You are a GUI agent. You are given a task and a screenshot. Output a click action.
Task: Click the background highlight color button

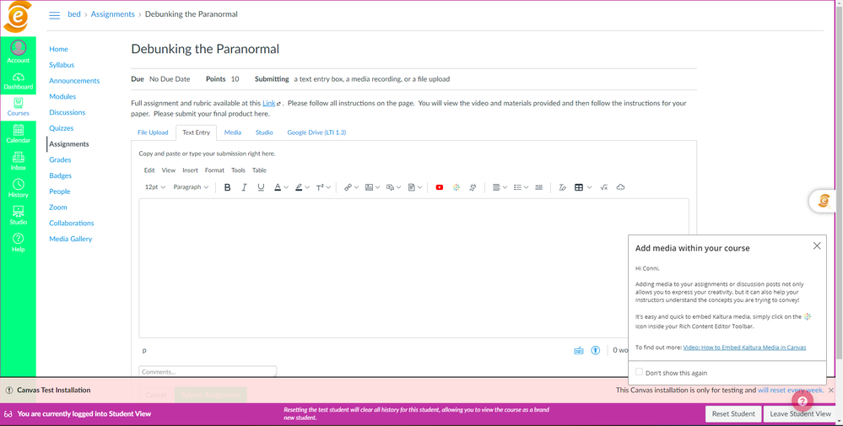coord(299,187)
